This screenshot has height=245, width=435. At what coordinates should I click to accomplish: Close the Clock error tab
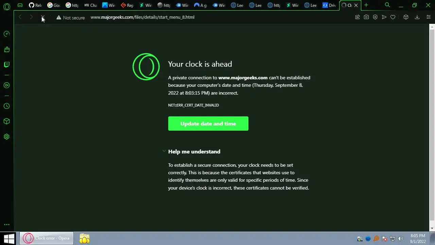tap(356, 5)
